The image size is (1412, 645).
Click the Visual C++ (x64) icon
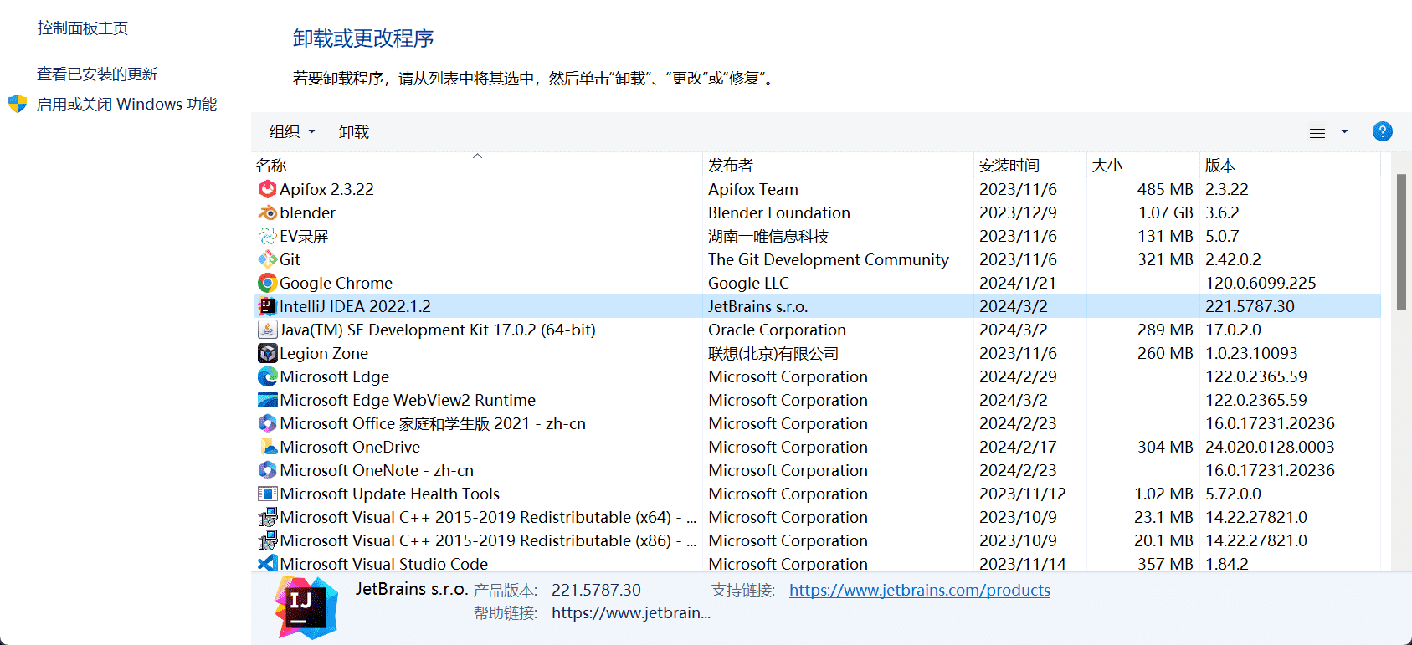tap(267, 517)
